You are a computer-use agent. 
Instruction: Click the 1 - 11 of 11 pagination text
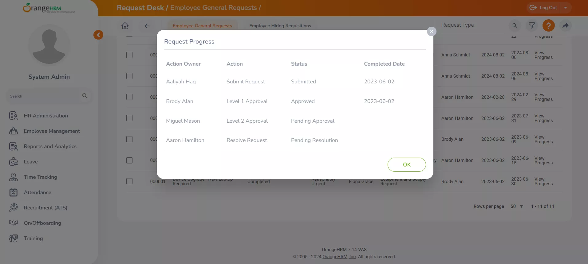(x=543, y=206)
